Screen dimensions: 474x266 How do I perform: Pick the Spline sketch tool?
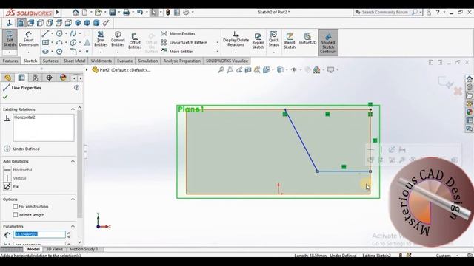(73, 33)
